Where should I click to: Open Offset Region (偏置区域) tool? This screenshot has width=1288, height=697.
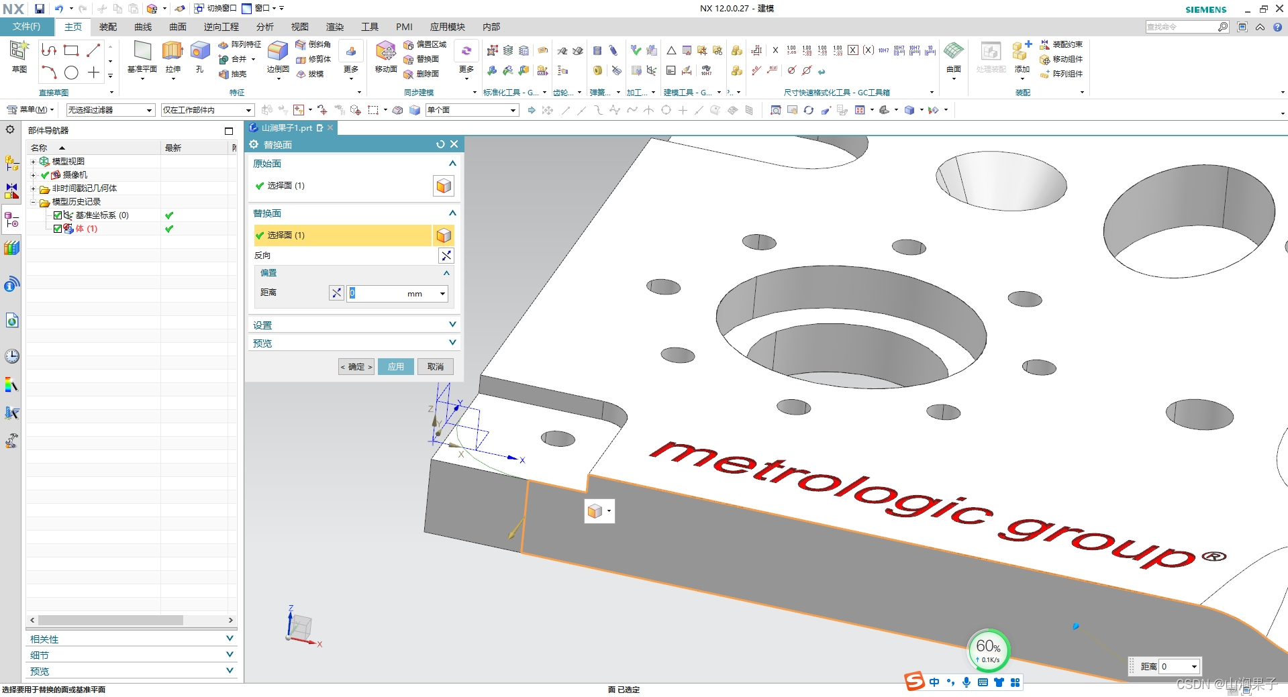[425, 44]
